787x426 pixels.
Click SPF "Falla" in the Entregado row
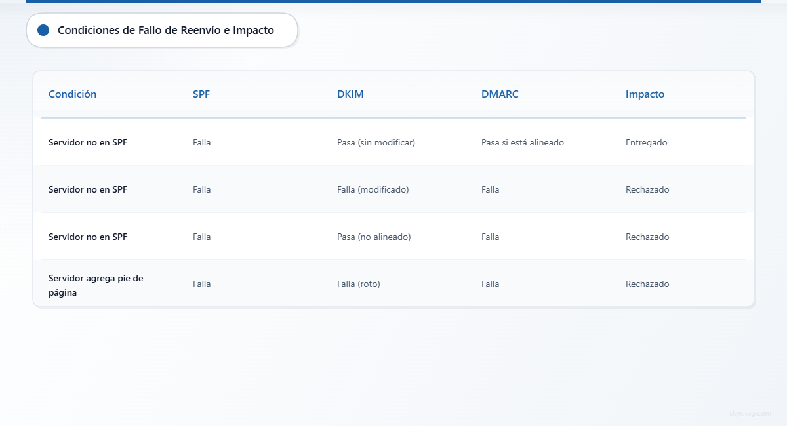[x=202, y=142]
